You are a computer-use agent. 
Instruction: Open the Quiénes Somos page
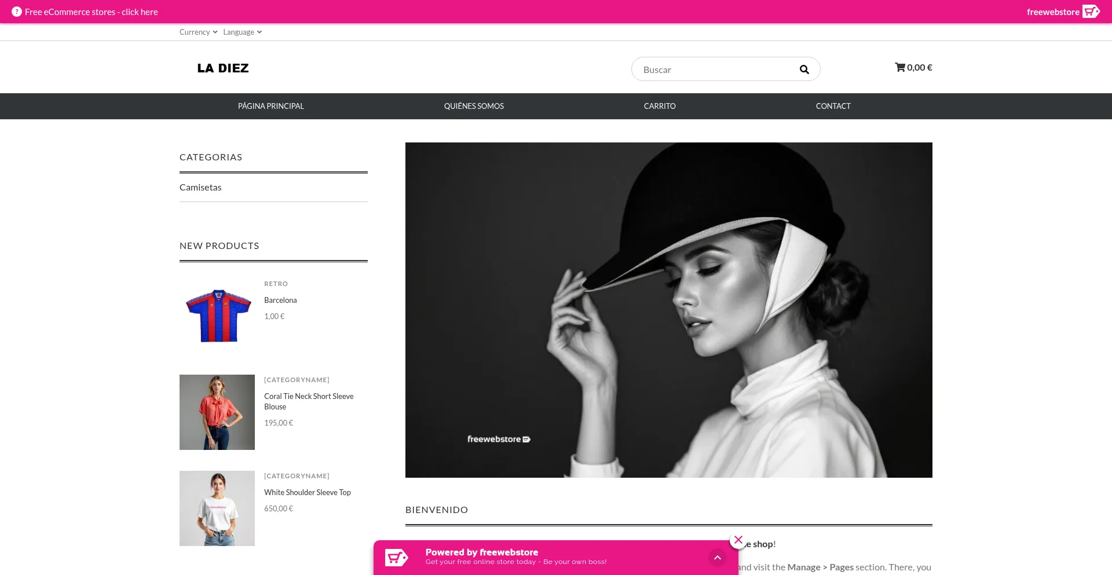[474, 106]
